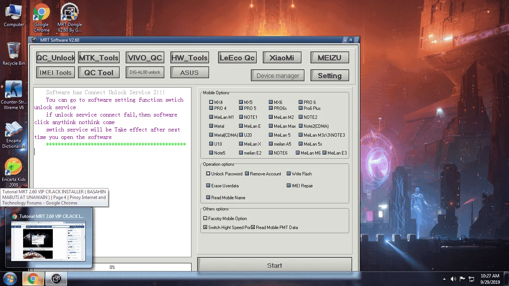This screenshot has height=286, width=509.
Task: Select the PRO6s model option
Action: coord(271,108)
